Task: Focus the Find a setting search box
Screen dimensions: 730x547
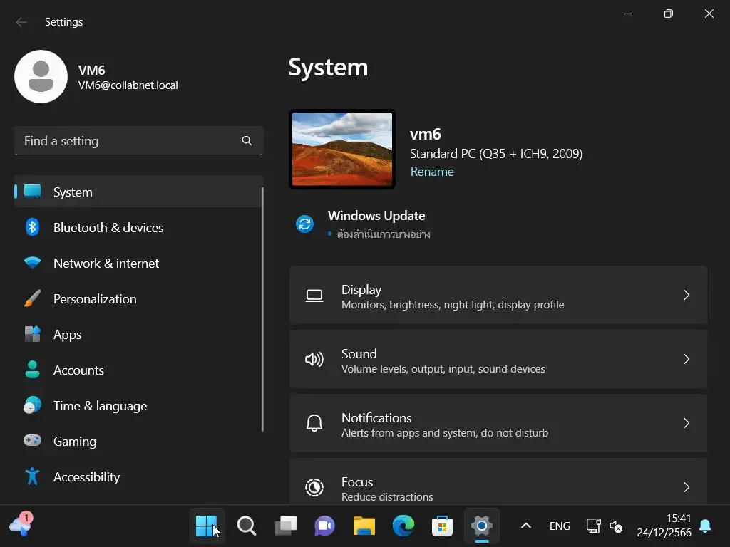Action: (139, 140)
